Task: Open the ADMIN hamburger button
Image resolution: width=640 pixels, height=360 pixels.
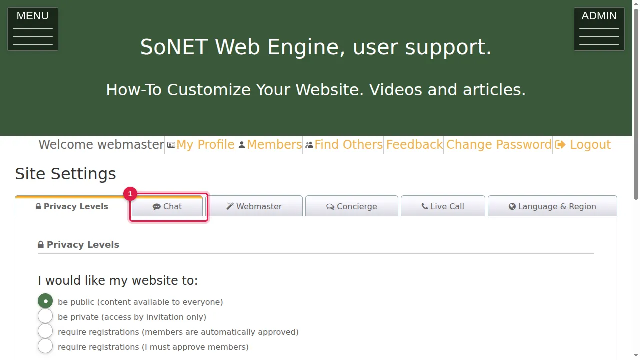Action: coord(599,29)
